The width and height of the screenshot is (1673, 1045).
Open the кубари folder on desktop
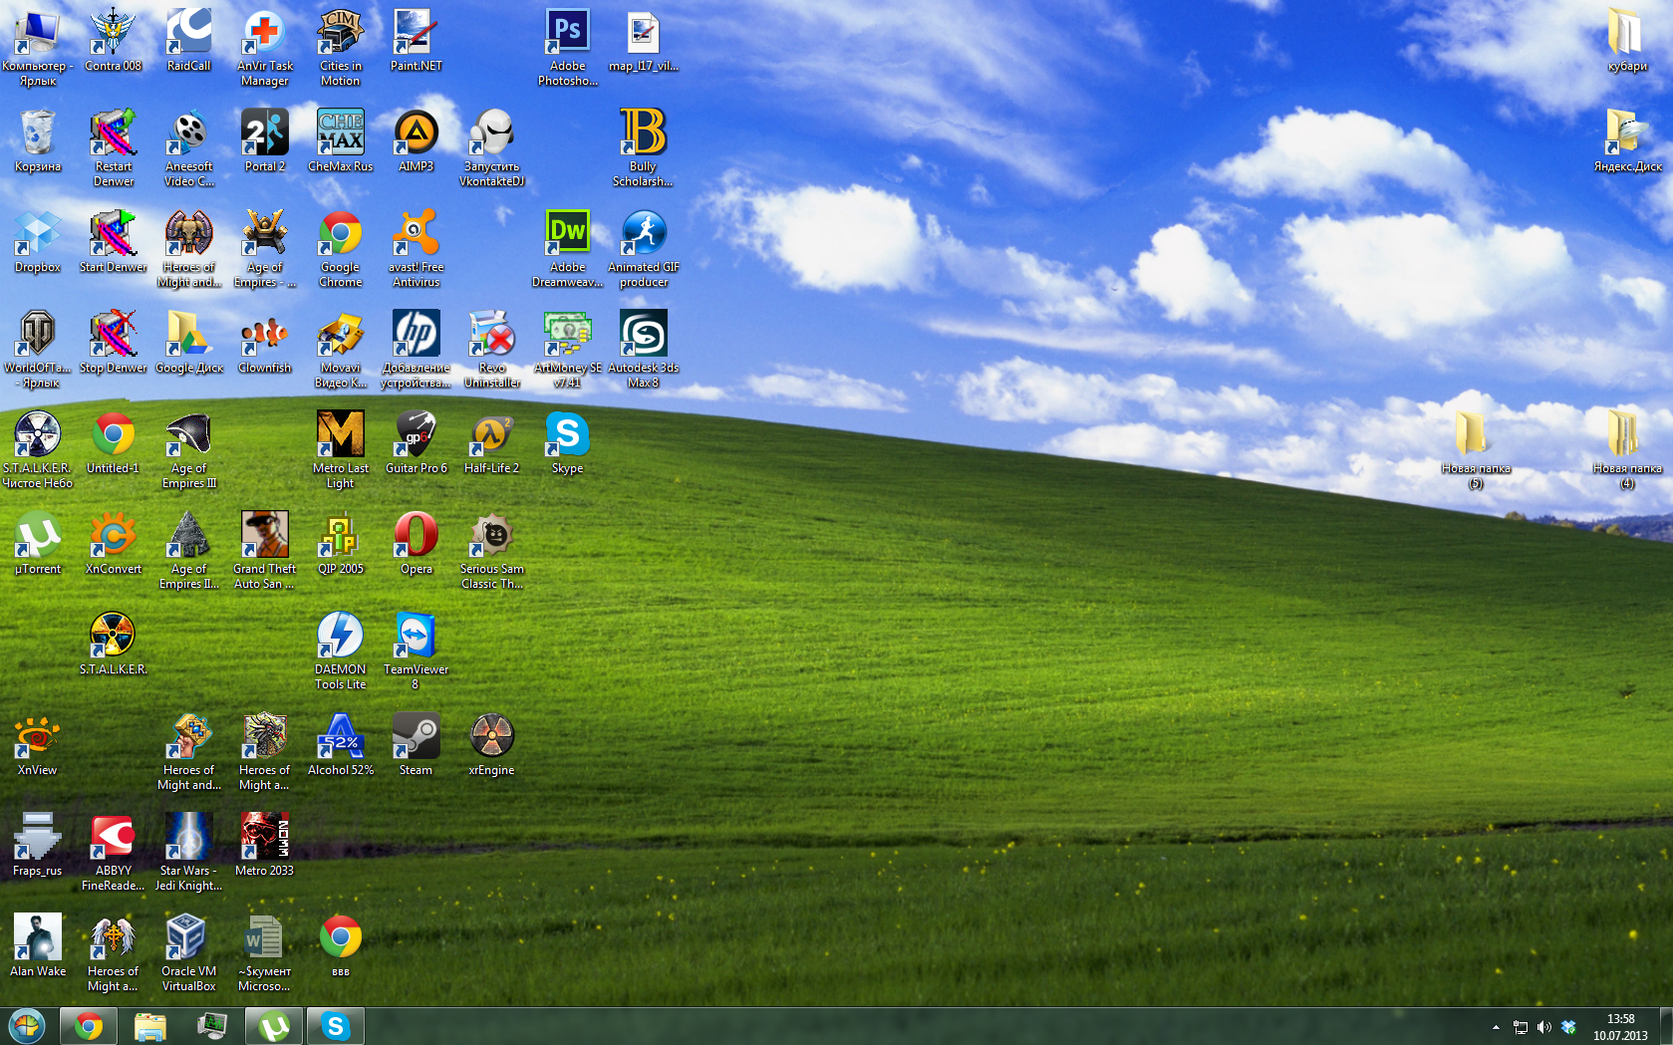pos(1627,40)
